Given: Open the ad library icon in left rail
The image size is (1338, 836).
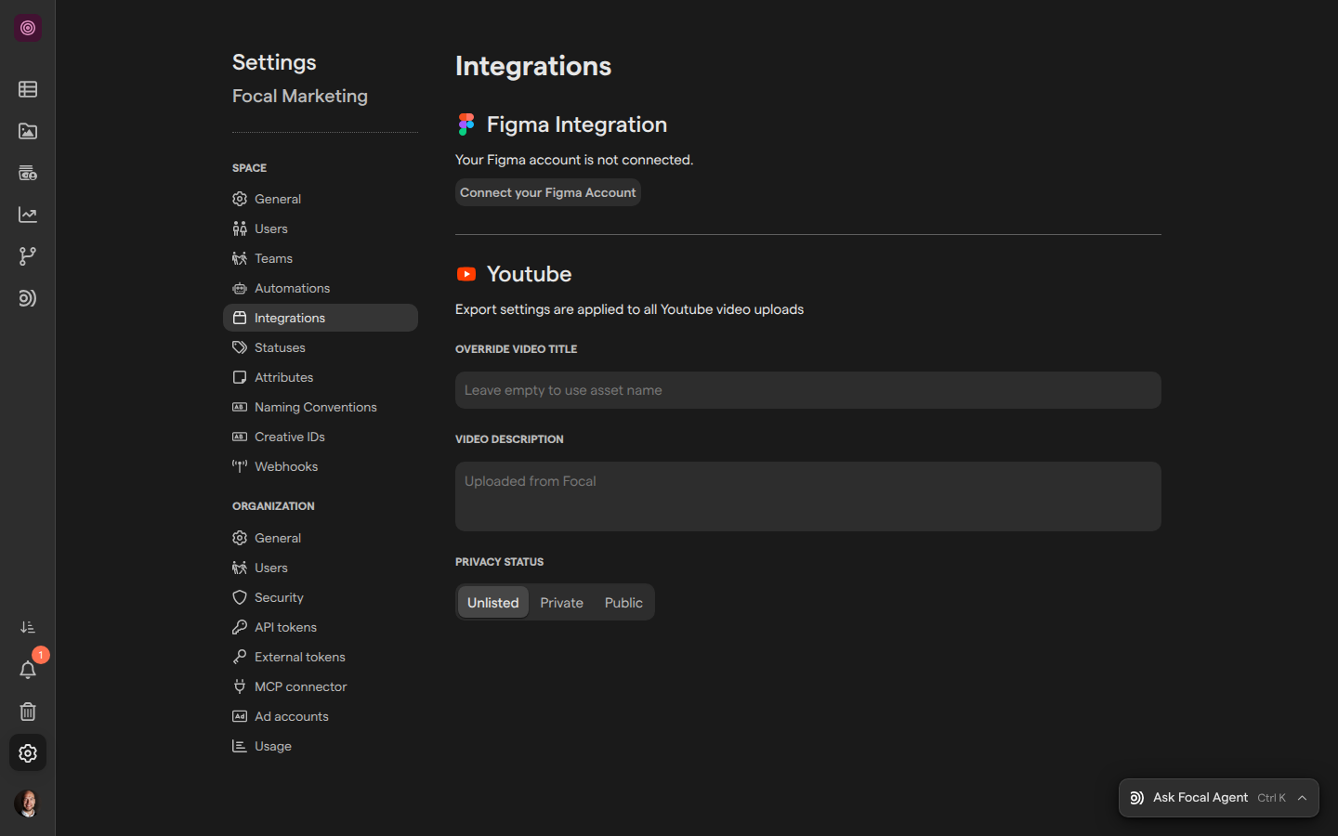Looking at the screenshot, I should point(28,173).
